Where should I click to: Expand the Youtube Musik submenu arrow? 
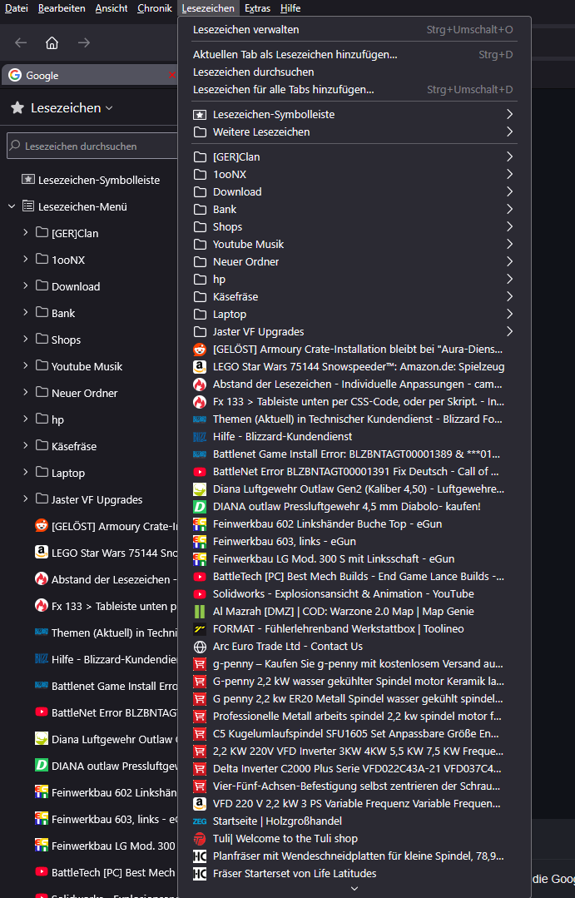click(509, 244)
